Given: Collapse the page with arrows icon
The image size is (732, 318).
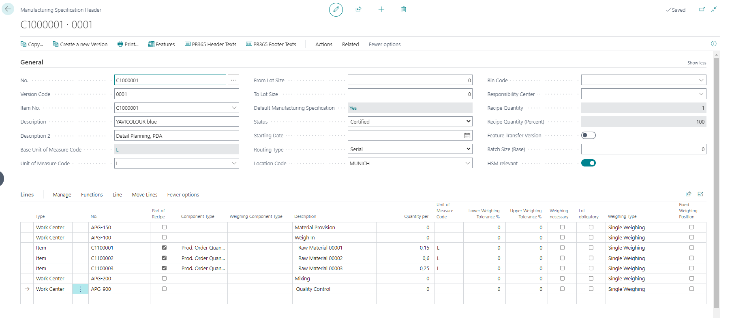Looking at the screenshot, I should click(714, 9).
